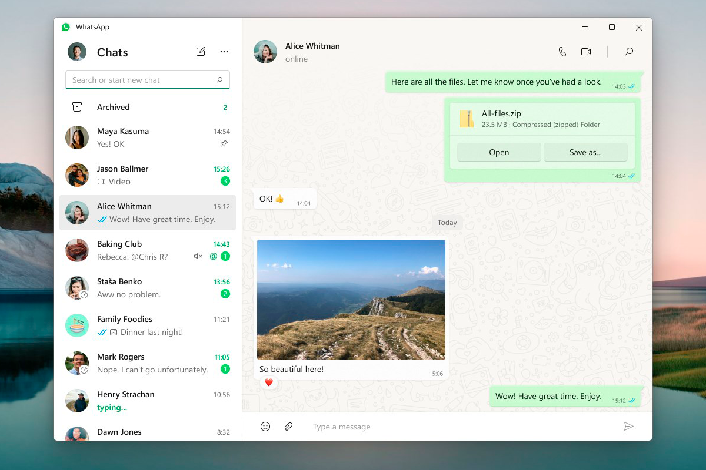Click photo icon in Family Foodies preview
The width and height of the screenshot is (706, 470).
pyautogui.click(x=114, y=332)
